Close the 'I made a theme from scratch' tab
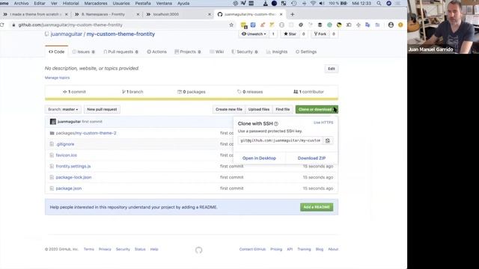 pos(67,14)
